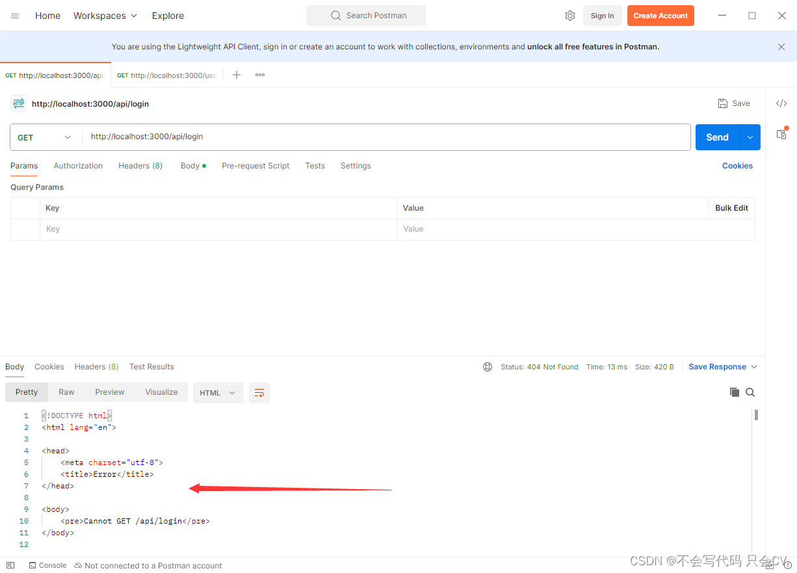Image resolution: width=797 pixels, height=573 pixels.
Task: Open the HTML format dropdown
Action: point(218,393)
